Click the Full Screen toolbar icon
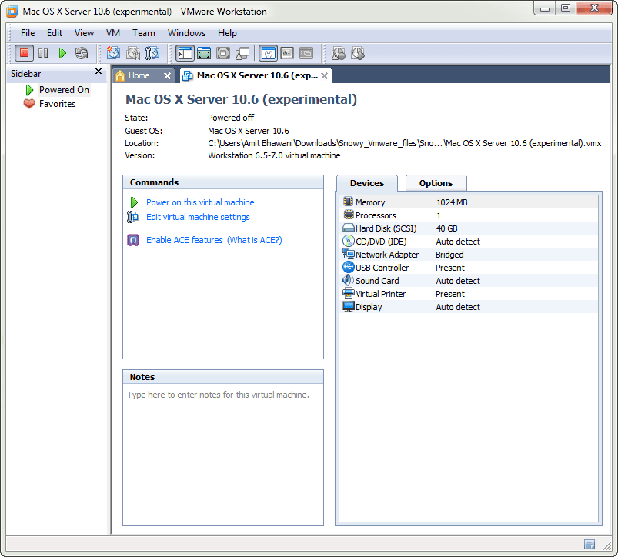Viewport: 618px width, 557px height. pyautogui.click(x=223, y=53)
